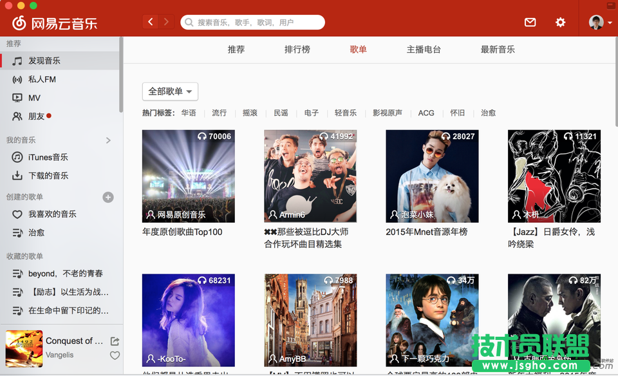Screen dimensions: 618x376
Task: Open the 全部歌单 category dropdown
Action: click(x=169, y=91)
